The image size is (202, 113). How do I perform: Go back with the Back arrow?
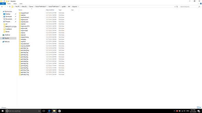(2, 7)
